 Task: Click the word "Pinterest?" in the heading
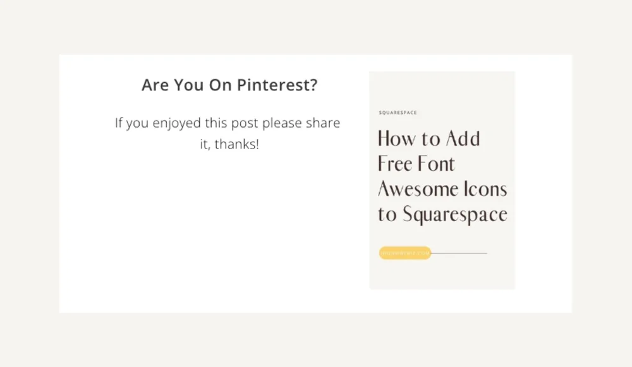point(277,85)
